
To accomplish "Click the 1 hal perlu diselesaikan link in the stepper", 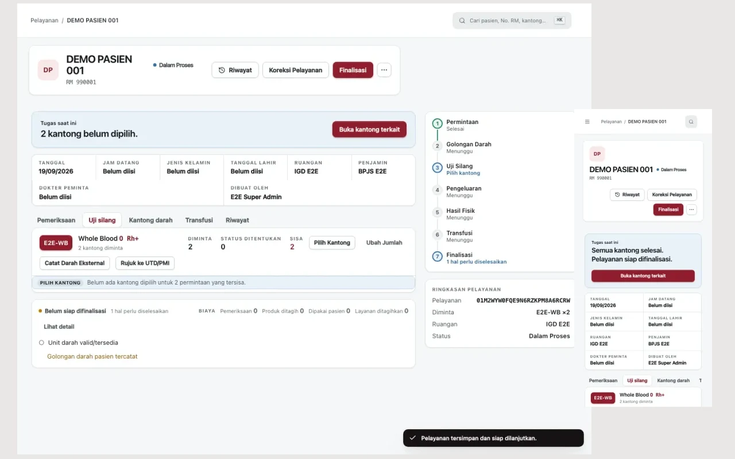I will click(x=477, y=262).
